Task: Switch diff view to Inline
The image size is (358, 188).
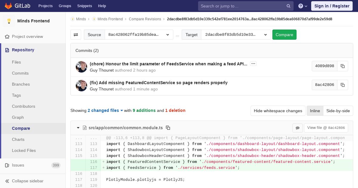Action: (315, 111)
